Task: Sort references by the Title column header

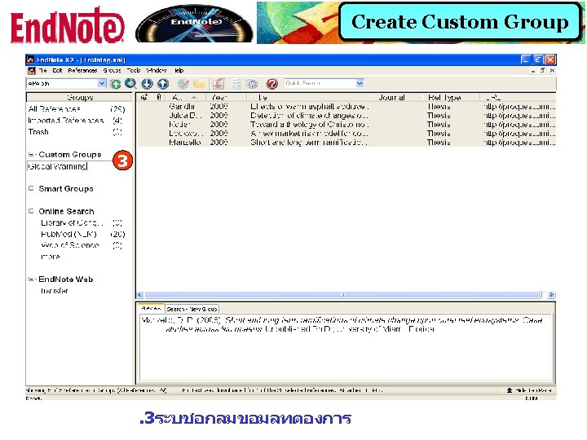Action: pos(310,97)
